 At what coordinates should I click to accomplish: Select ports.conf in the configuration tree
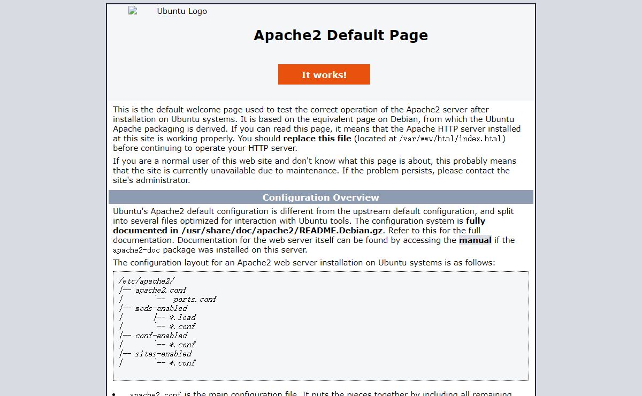coord(195,299)
